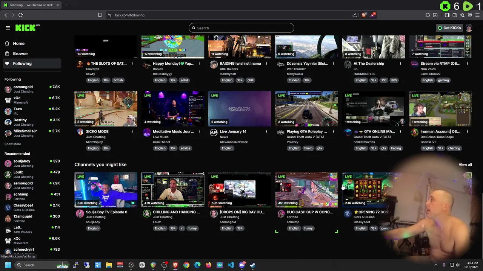Open File Explorer from taskbar
Viewport: 483px width, 271px height.
[x=109, y=265]
